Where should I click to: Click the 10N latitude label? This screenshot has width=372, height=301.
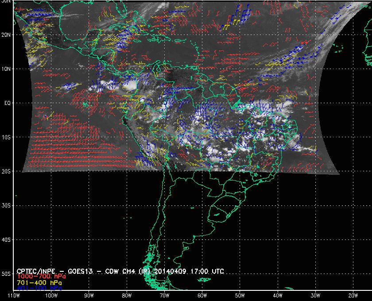point(6,69)
